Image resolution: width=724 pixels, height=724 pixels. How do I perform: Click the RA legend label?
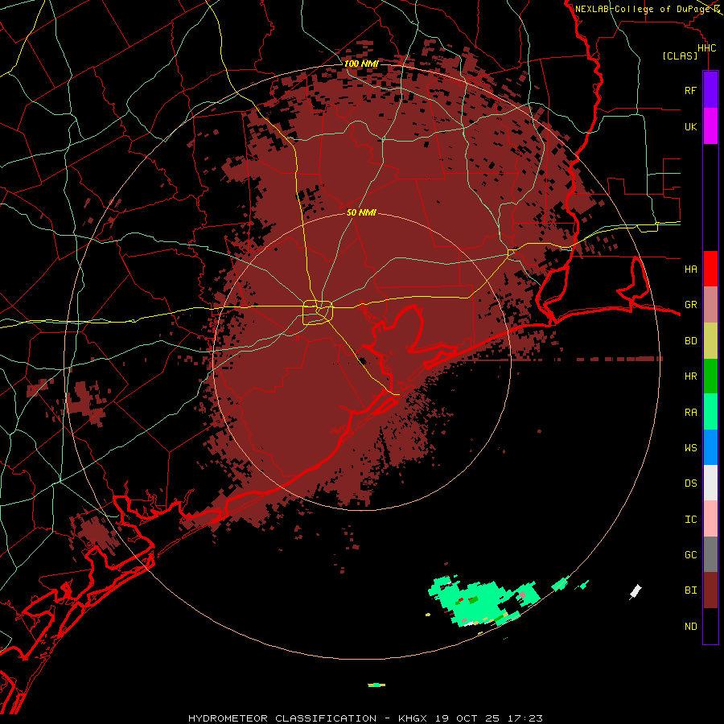690,413
